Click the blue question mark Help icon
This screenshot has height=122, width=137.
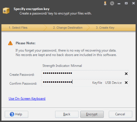click(12, 114)
